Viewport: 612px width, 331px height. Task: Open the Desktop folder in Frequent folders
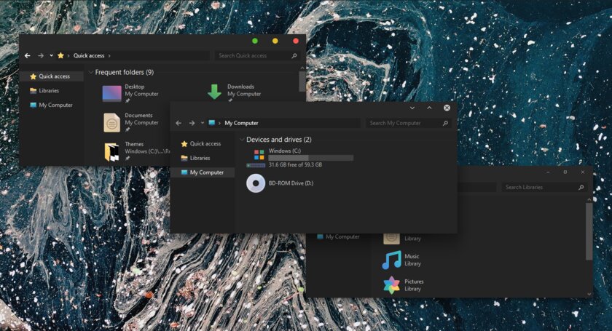[111, 92]
